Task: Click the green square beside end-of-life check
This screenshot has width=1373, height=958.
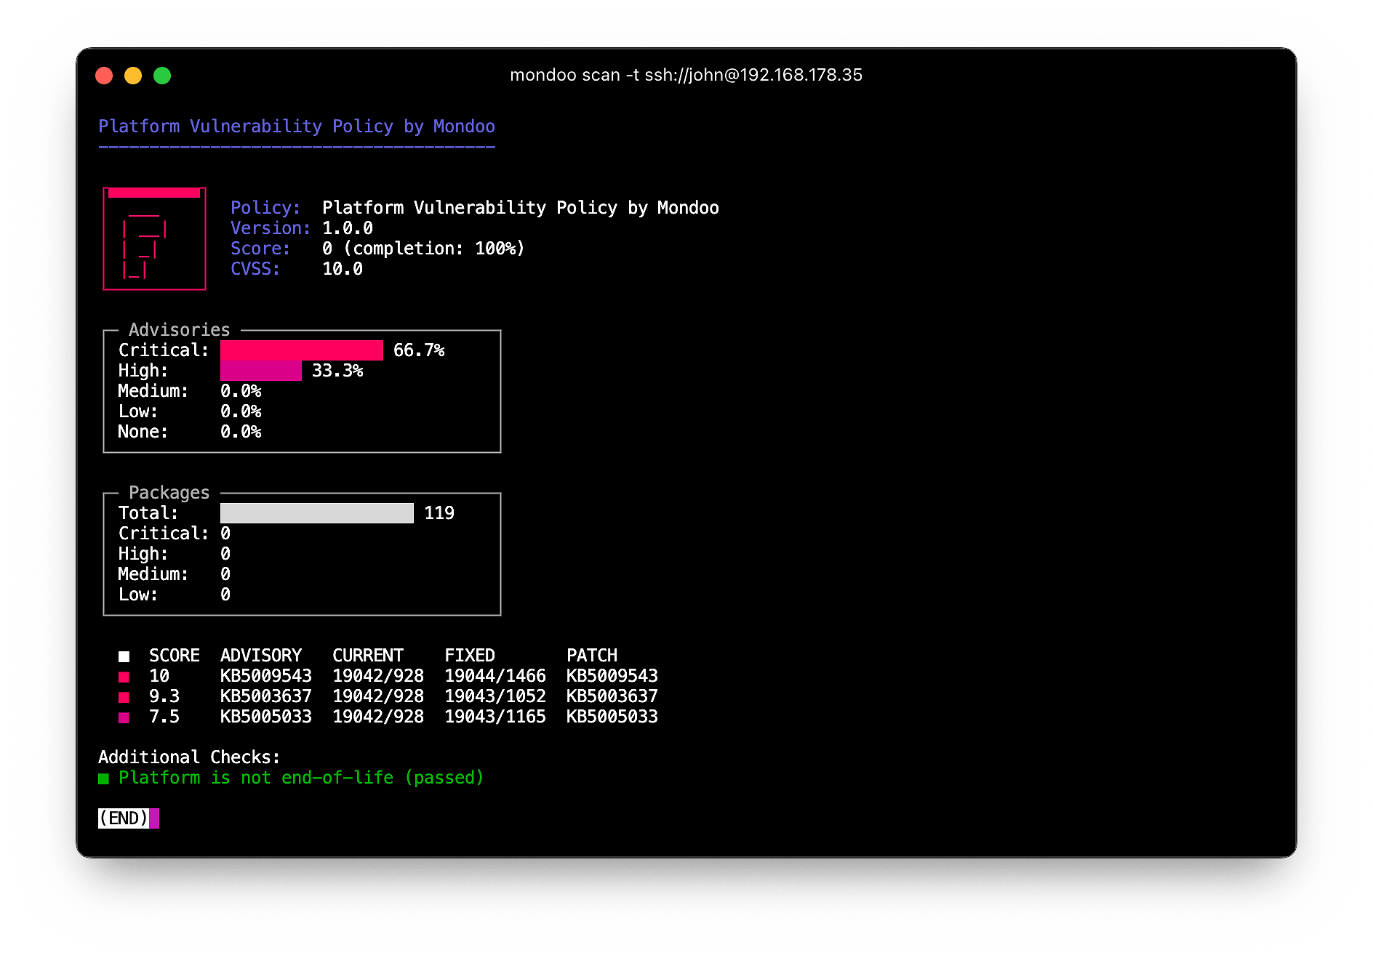Action: coord(104,778)
